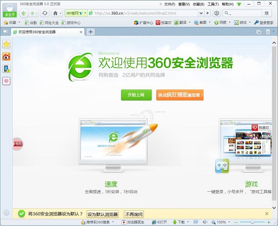Click the refresh page icon
The height and width of the screenshot is (226, 278).
click(x=44, y=13)
